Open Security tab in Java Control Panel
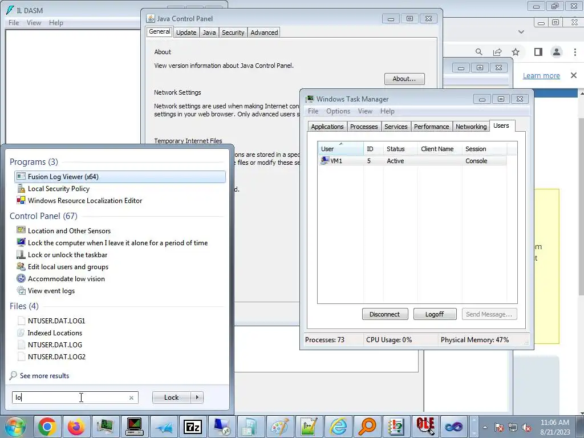The height and width of the screenshot is (438, 584). [x=233, y=33]
